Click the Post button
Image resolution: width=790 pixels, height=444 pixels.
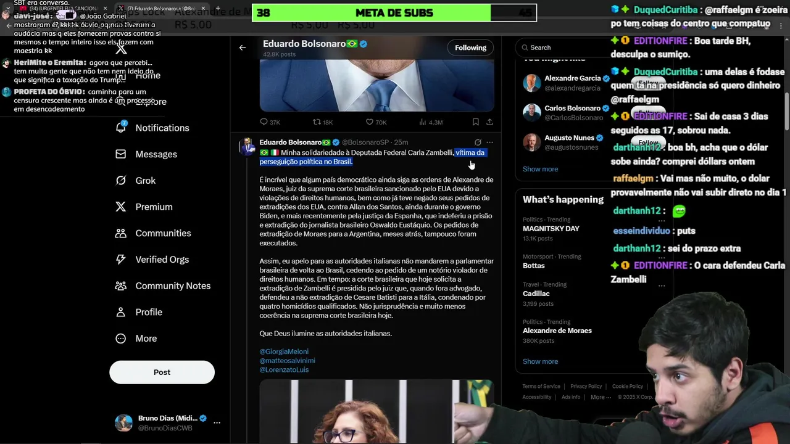tap(162, 372)
